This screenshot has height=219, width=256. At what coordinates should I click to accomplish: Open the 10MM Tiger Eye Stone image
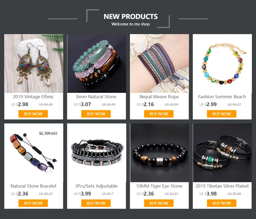[x=160, y=153]
